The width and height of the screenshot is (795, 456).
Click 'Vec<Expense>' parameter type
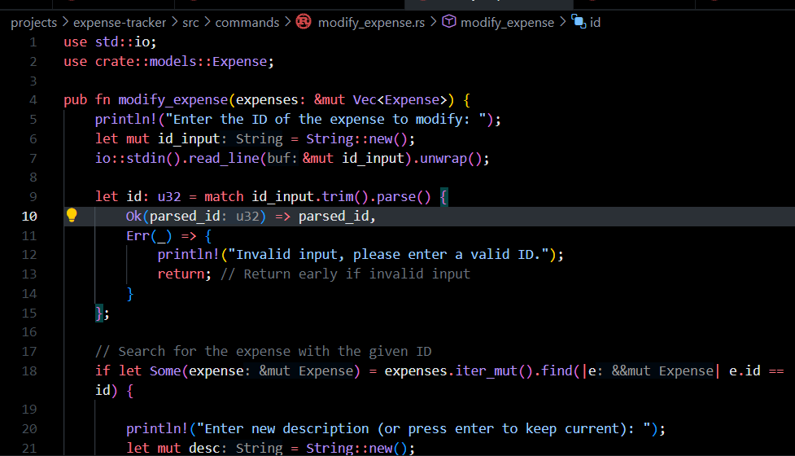pyautogui.click(x=400, y=100)
